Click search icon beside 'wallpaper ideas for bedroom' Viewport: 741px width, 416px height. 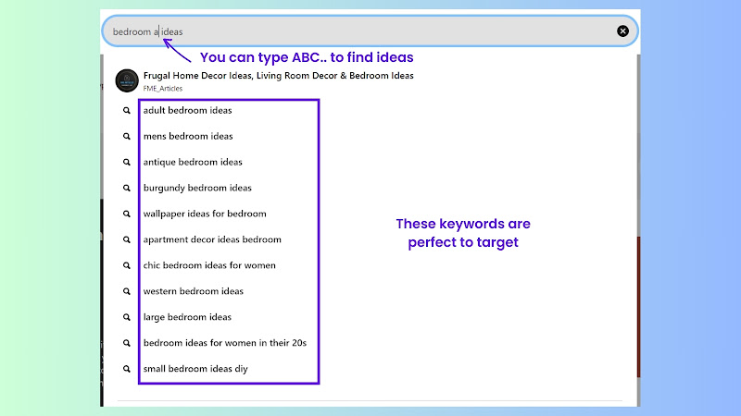click(127, 214)
